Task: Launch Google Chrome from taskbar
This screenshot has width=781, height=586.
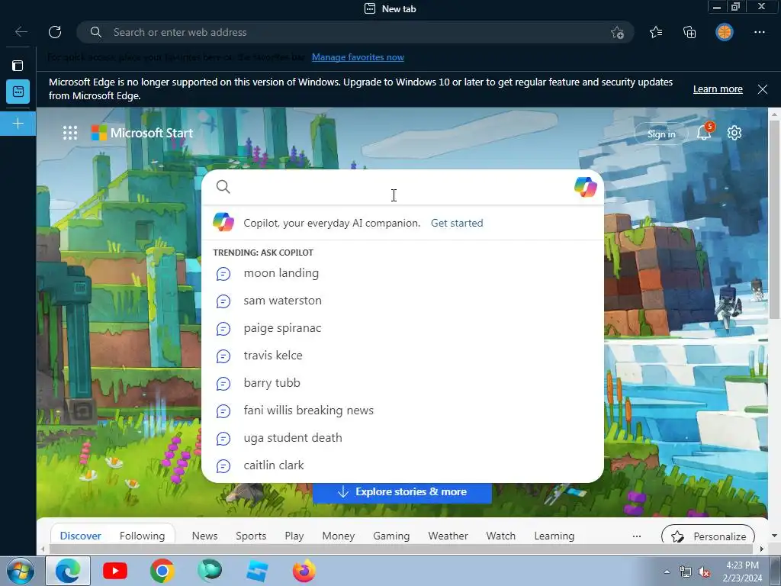Action: pyautogui.click(x=162, y=571)
